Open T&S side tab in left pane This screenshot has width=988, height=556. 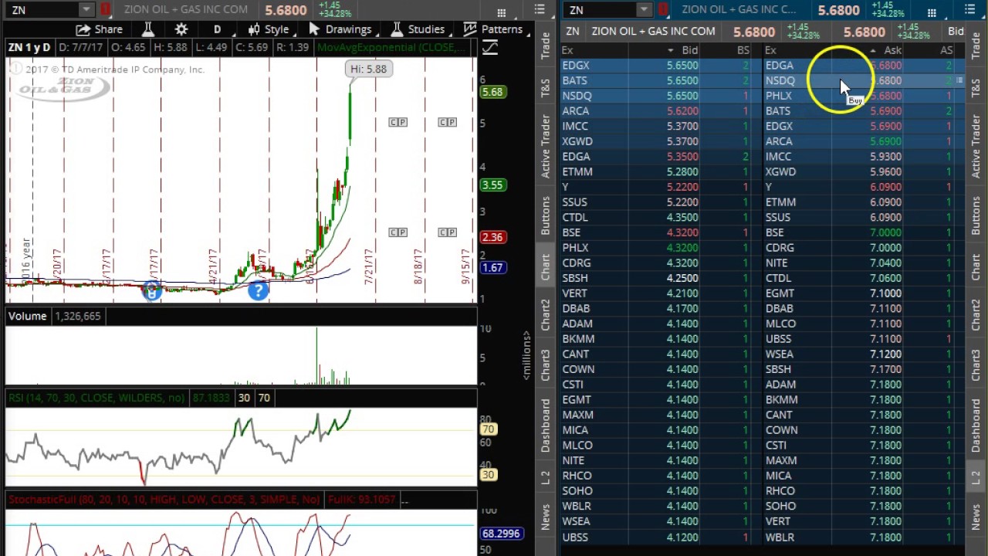pyautogui.click(x=546, y=87)
